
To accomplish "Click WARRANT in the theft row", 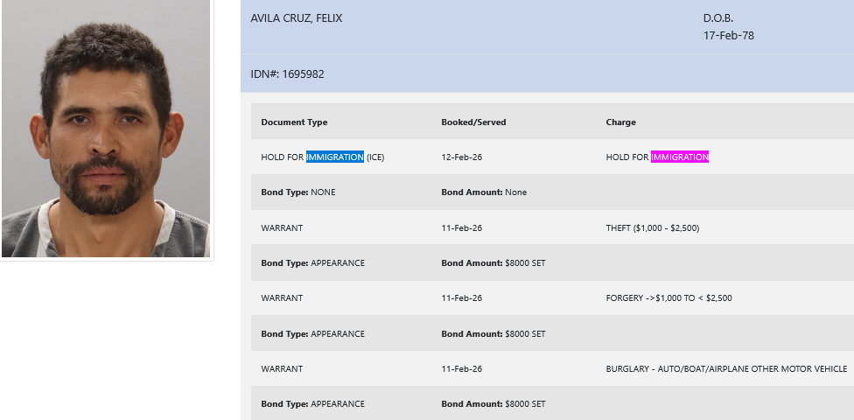I will [x=282, y=228].
